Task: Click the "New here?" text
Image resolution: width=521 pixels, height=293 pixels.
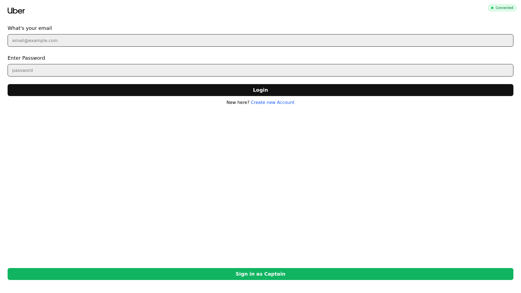Action: 238,103
